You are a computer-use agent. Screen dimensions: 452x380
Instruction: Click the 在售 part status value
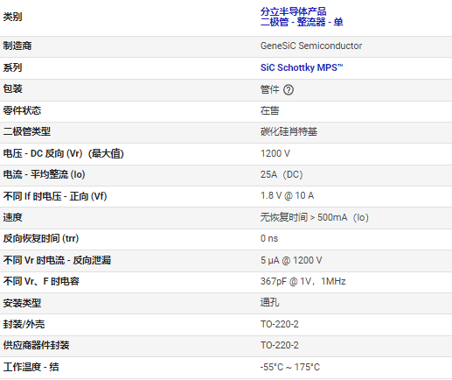tap(269, 110)
